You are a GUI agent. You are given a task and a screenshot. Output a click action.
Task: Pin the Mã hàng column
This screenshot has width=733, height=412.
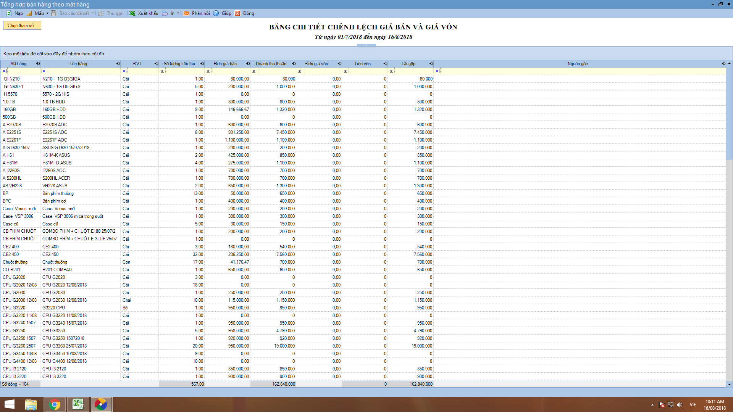pos(38,64)
